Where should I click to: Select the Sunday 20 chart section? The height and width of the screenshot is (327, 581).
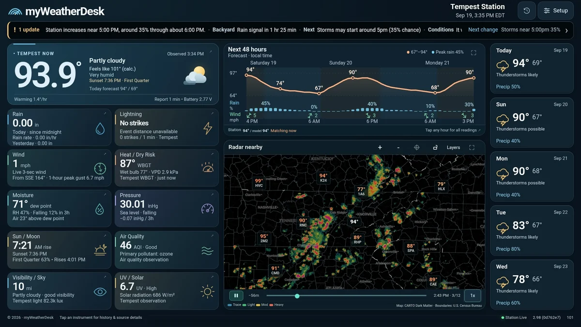340,63
